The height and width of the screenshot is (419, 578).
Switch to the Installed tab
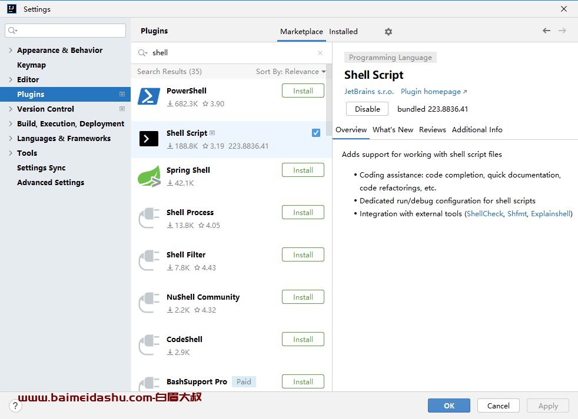click(x=343, y=32)
